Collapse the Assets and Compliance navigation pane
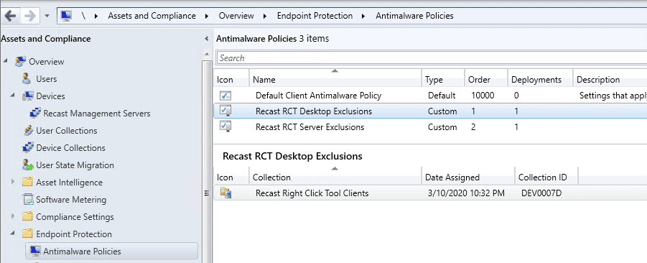The image size is (647, 263). 206,39
